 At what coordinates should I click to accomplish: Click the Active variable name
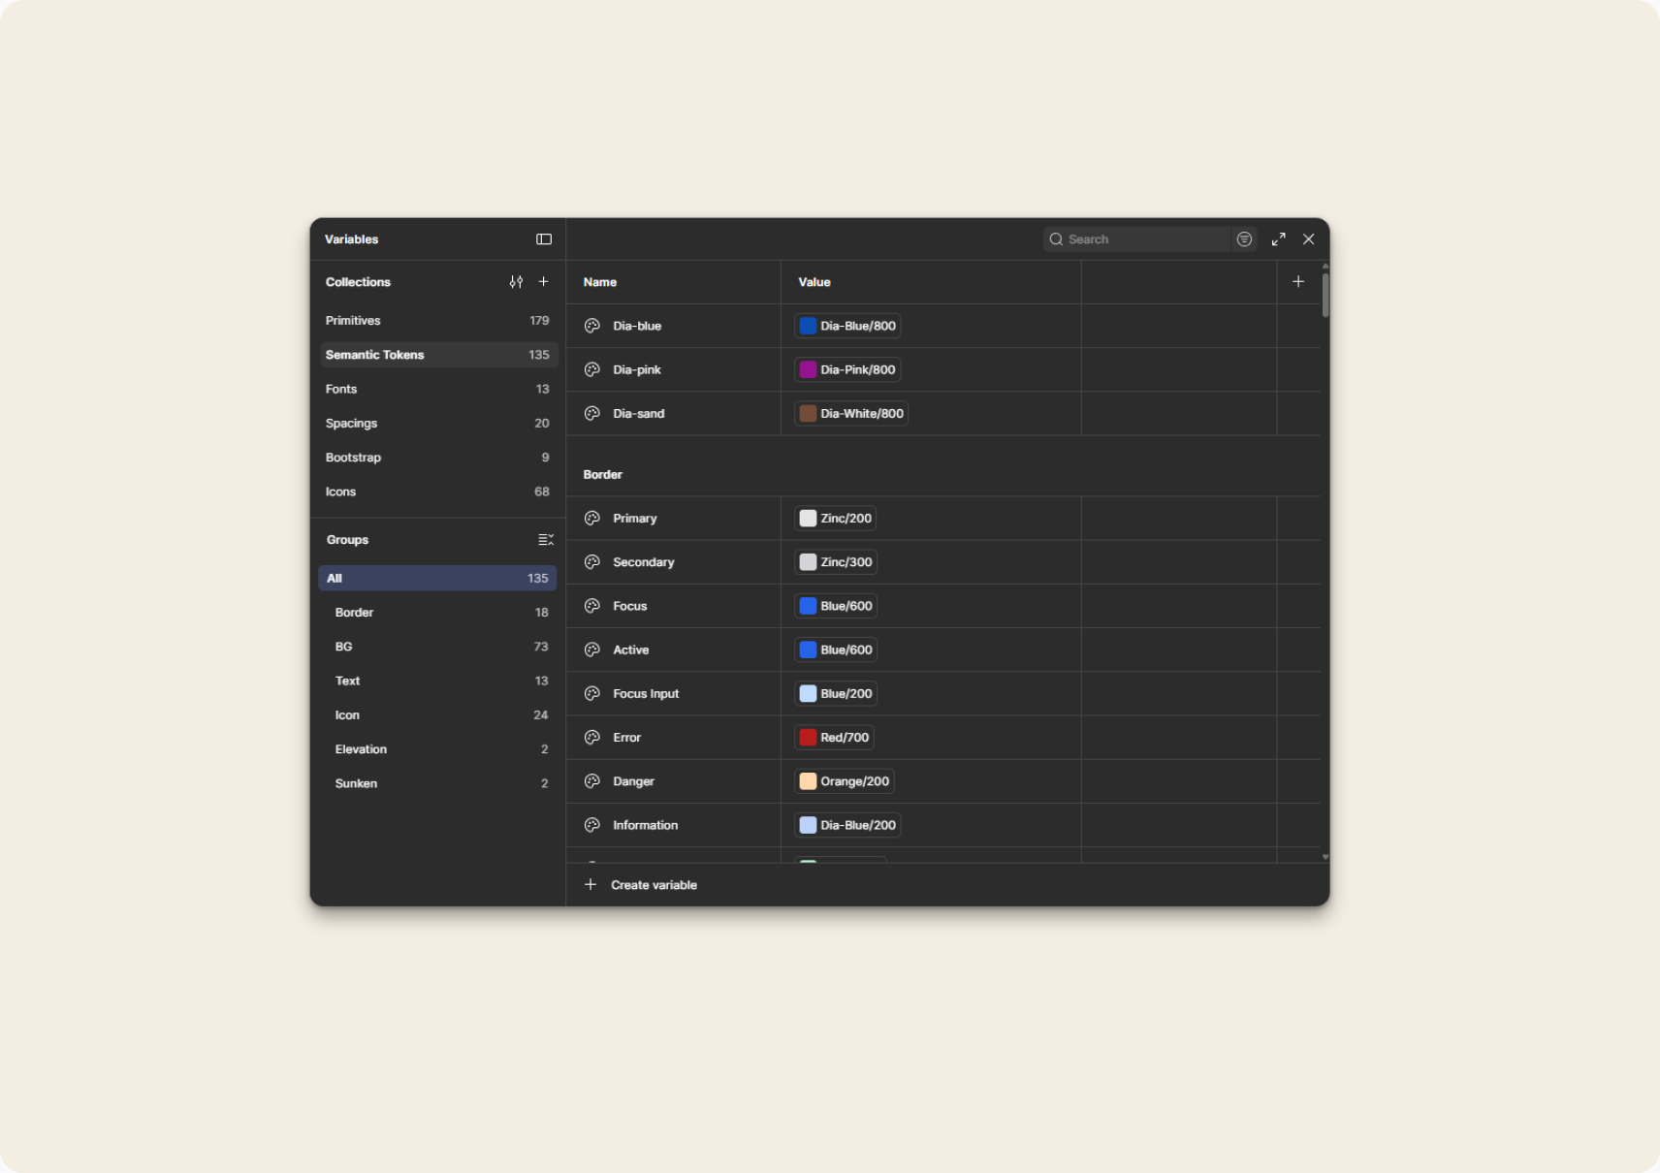pos(631,650)
